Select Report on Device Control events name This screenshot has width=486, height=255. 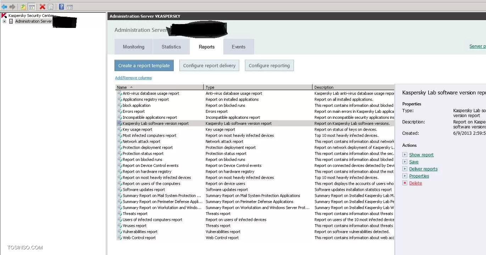pos(151,166)
